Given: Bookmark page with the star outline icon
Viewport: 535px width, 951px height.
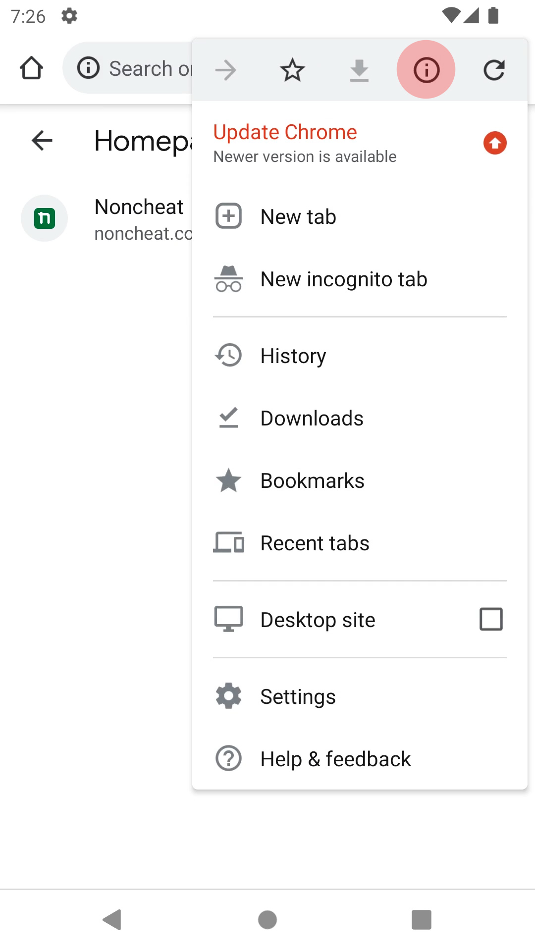Looking at the screenshot, I should [x=292, y=70].
